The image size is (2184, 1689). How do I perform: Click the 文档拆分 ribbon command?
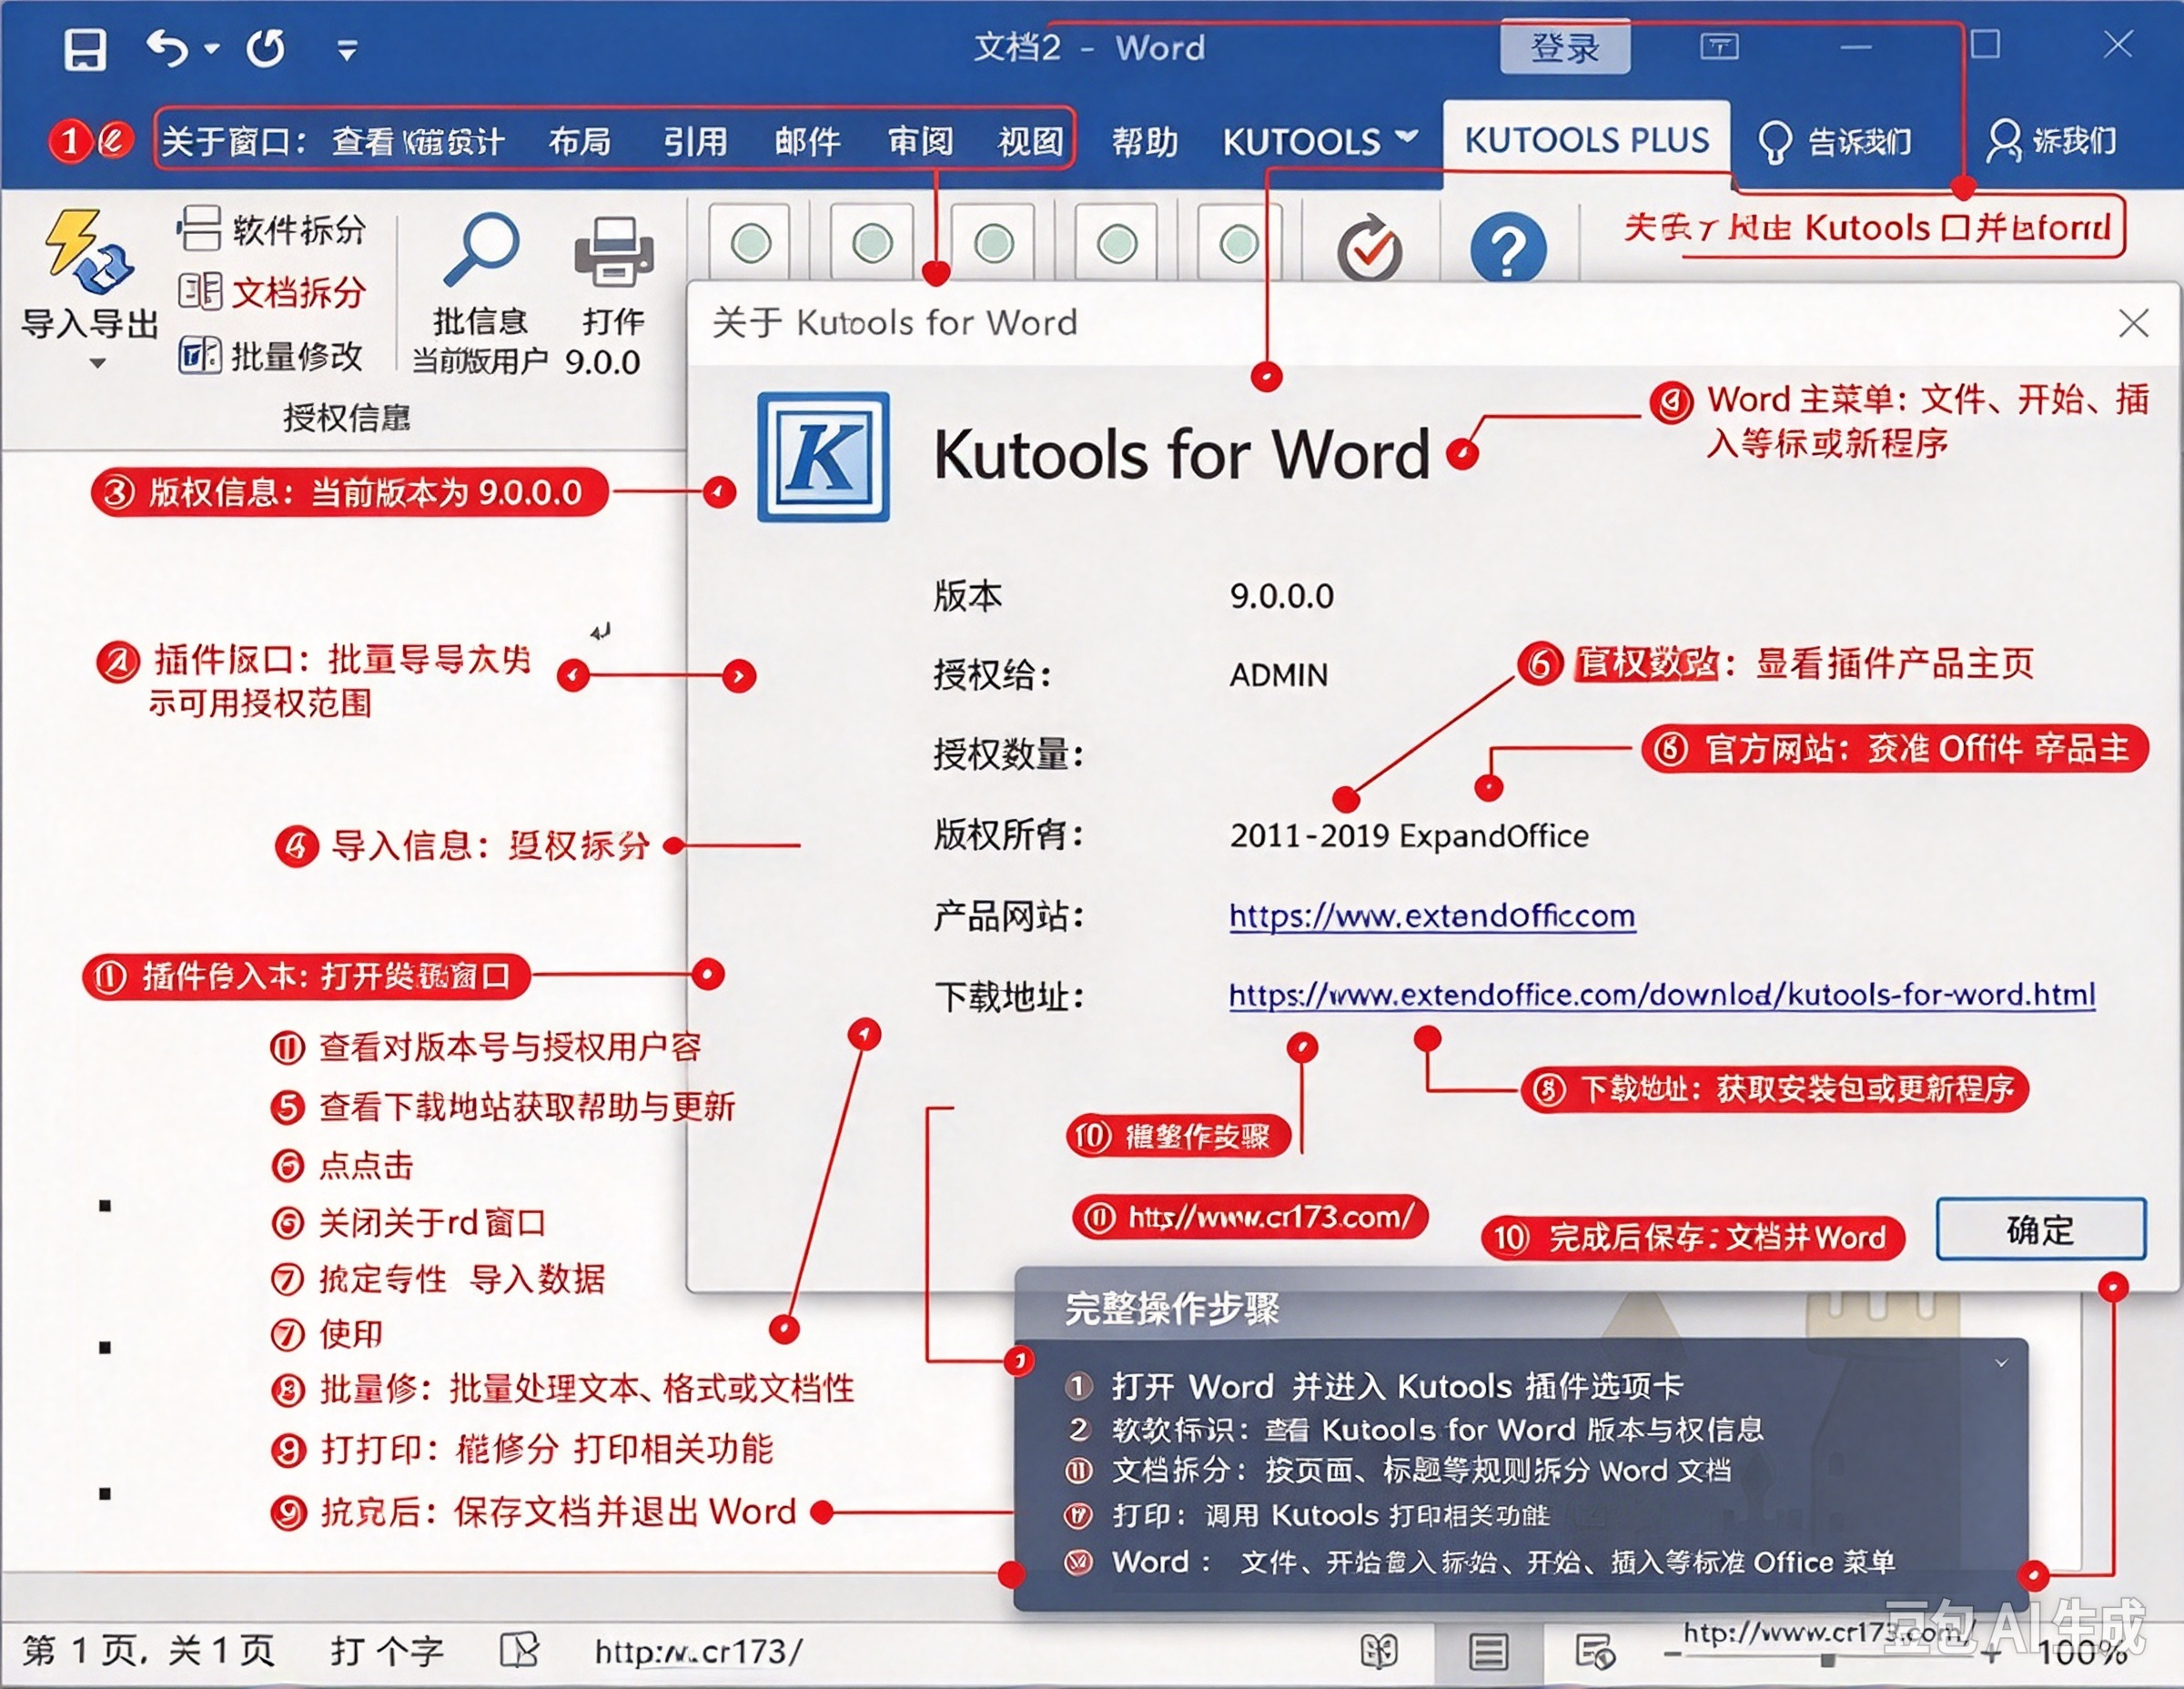coord(271,292)
